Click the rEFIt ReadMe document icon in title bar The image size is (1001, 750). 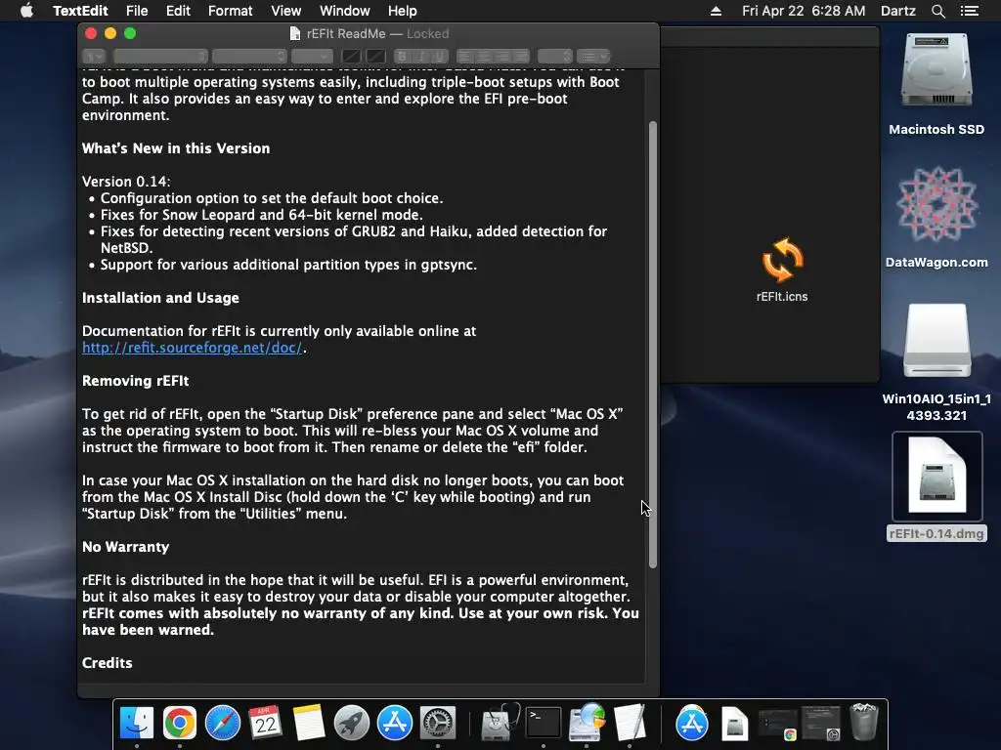pos(295,34)
